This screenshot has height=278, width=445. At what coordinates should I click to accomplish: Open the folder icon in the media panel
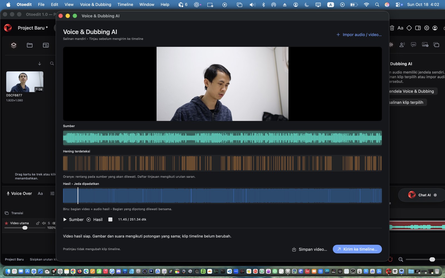pyautogui.click(x=30, y=45)
